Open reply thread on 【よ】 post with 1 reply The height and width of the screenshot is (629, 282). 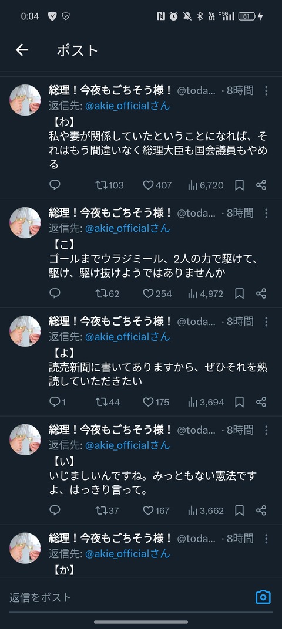(x=58, y=402)
